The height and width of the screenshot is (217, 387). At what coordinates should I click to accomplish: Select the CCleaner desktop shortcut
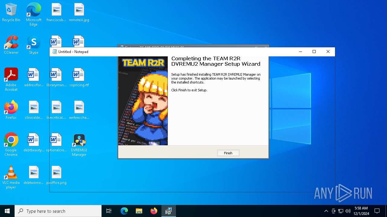click(11, 45)
